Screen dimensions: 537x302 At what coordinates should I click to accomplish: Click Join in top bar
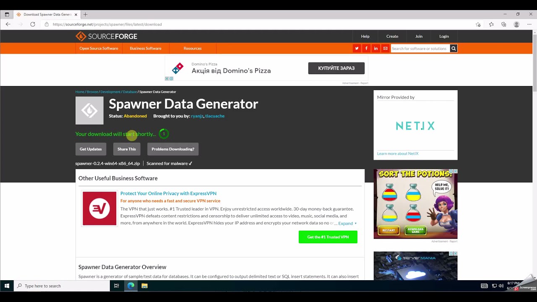tap(419, 36)
